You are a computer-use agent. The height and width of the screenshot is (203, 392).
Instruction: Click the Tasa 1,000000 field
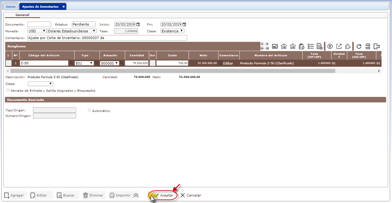(x=126, y=31)
